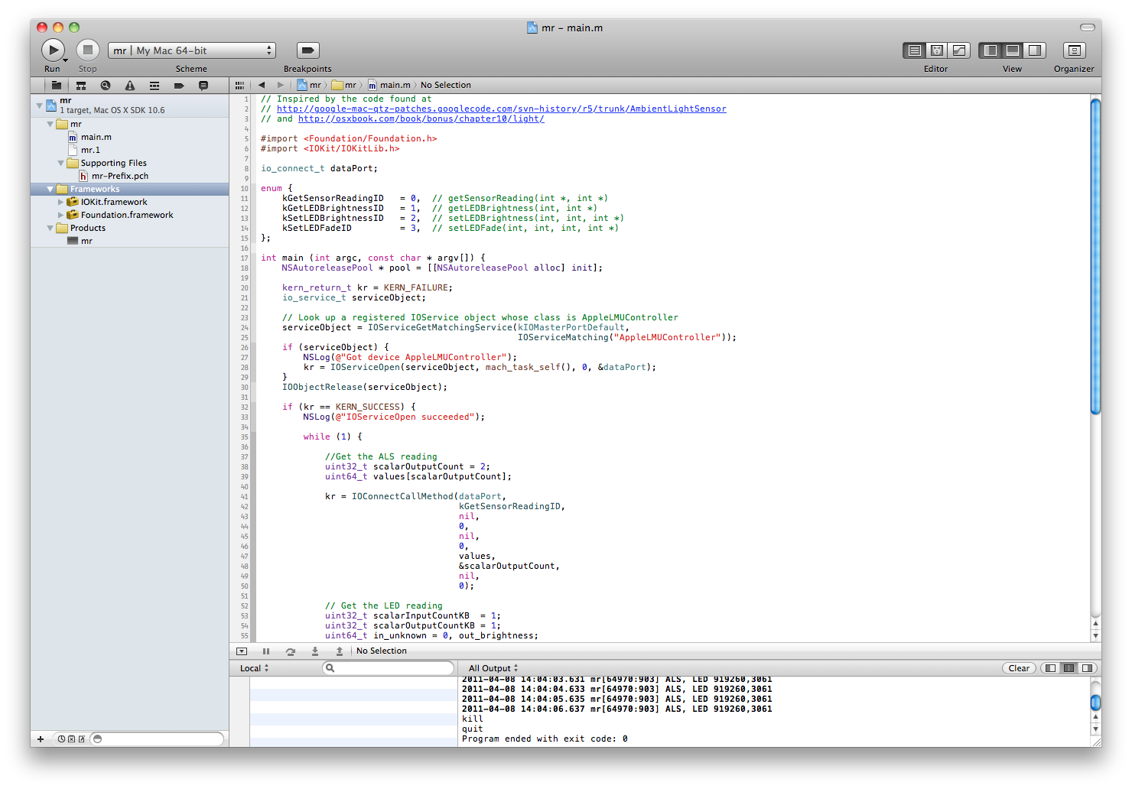The width and height of the screenshot is (1132, 789).
Task: Click the editor's vertical scrollbar
Action: pos(1095,256)
